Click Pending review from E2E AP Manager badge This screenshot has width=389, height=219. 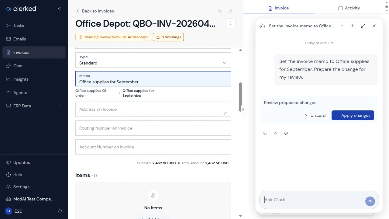(113, 37)
